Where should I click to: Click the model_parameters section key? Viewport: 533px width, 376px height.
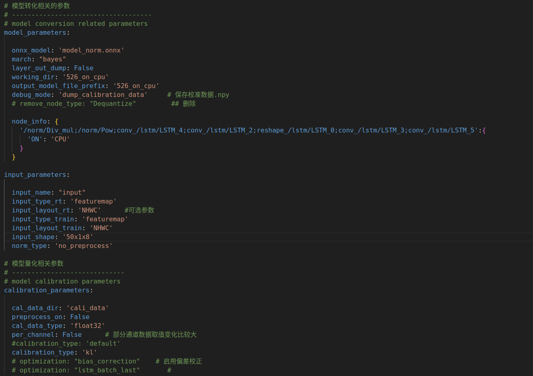(35, 33)
